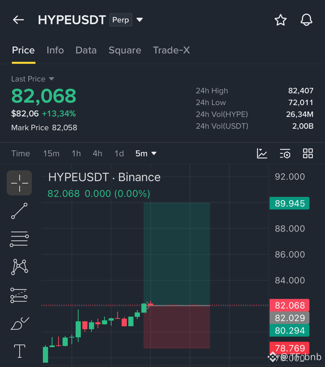This screenshot has height=367, width=325.
Task: Click the 24h Vol(HYPE) value 26,34M
Action: pyautogui.click(x=300, y=114)
